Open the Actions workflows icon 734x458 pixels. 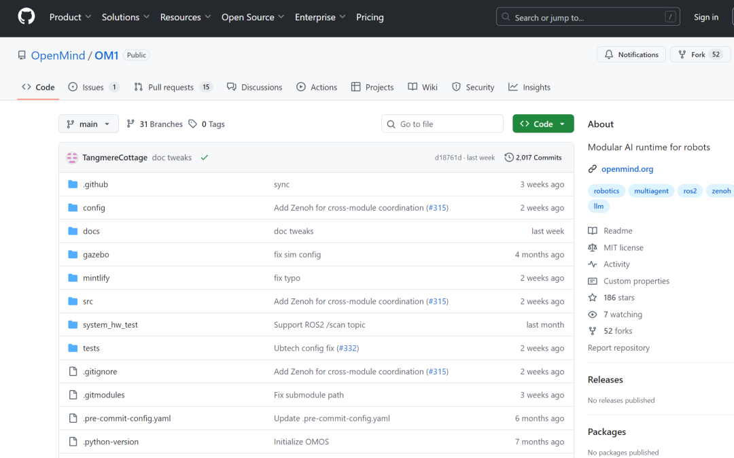(x=300, y=87)
